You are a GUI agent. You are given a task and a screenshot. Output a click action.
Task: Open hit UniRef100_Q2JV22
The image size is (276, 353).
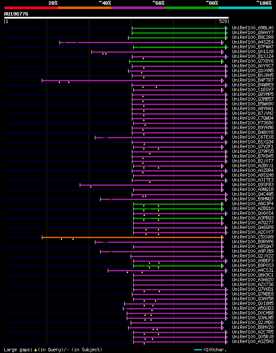coord(253,256)
